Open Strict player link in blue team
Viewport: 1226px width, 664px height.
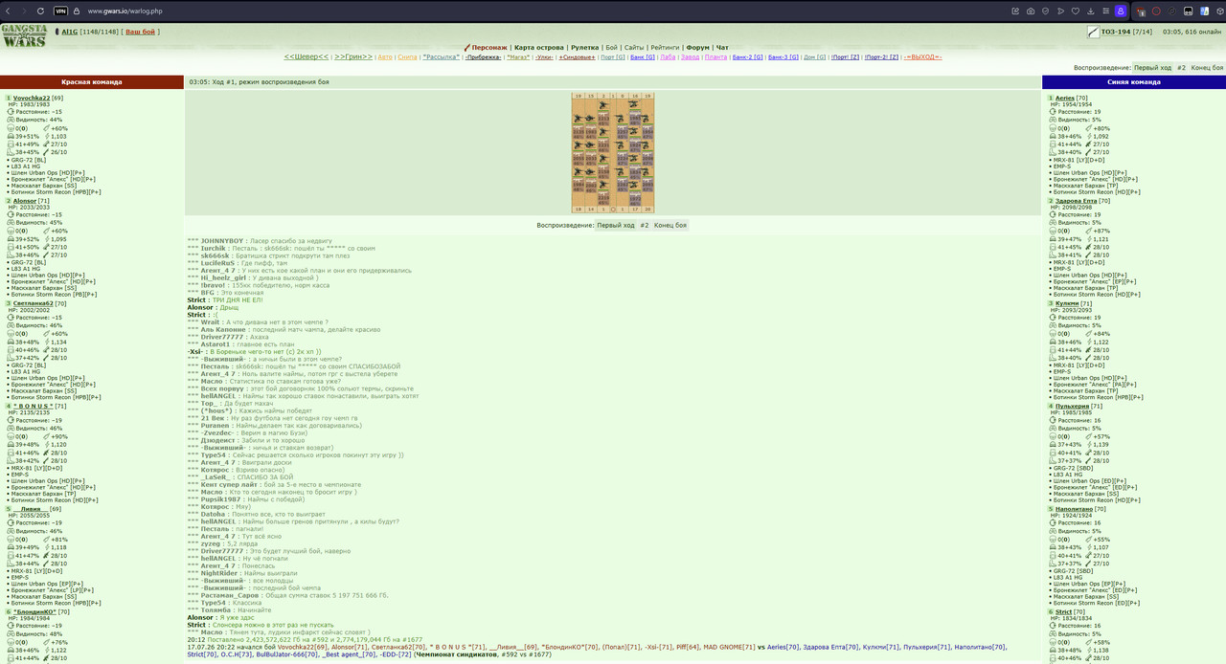(x=1064, y=611)
